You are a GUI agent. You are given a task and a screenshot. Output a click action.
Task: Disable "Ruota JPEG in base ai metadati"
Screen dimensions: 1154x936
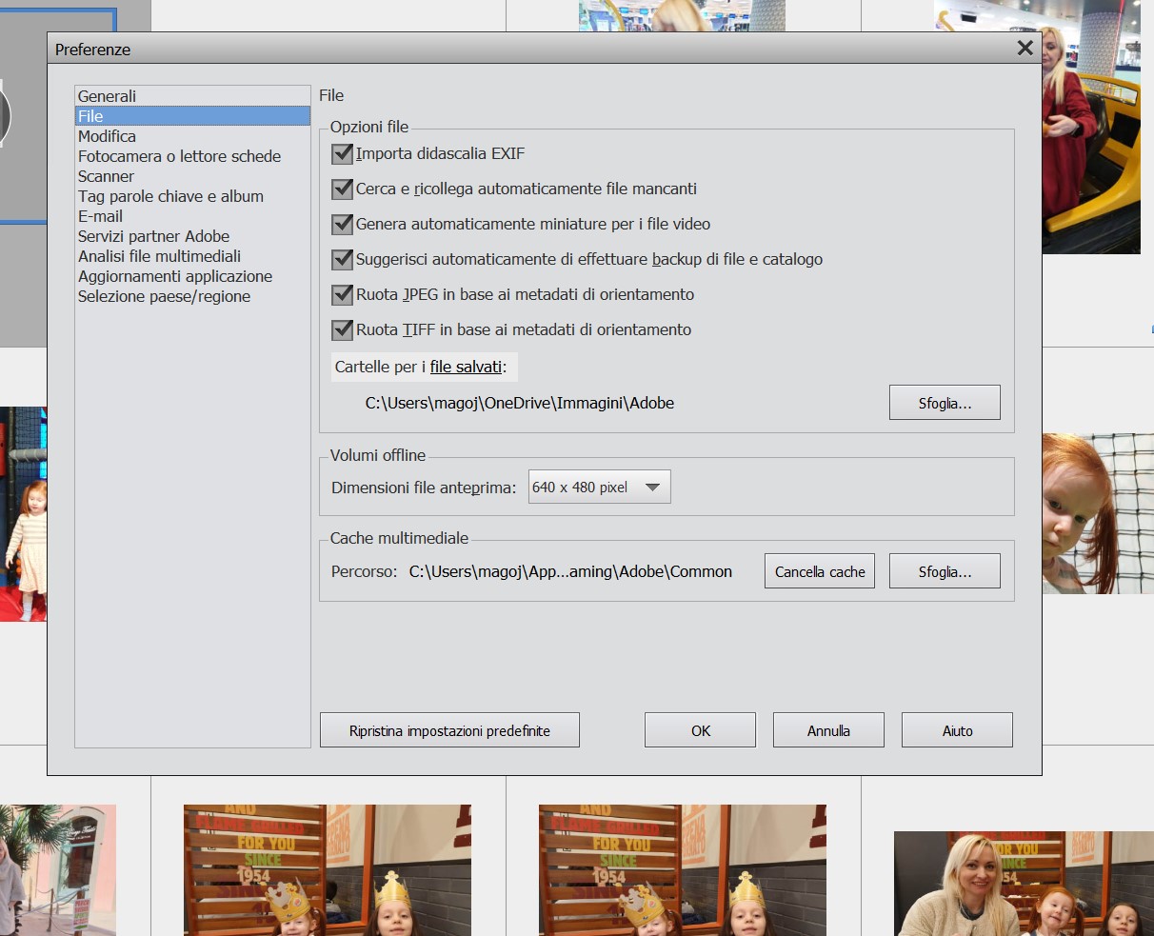tap(342, 294)
